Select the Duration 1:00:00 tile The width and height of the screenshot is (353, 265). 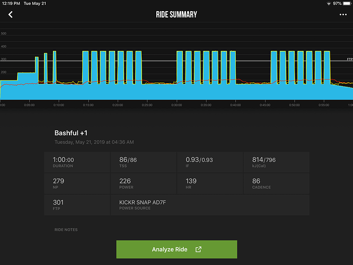(x=77, y=162)
